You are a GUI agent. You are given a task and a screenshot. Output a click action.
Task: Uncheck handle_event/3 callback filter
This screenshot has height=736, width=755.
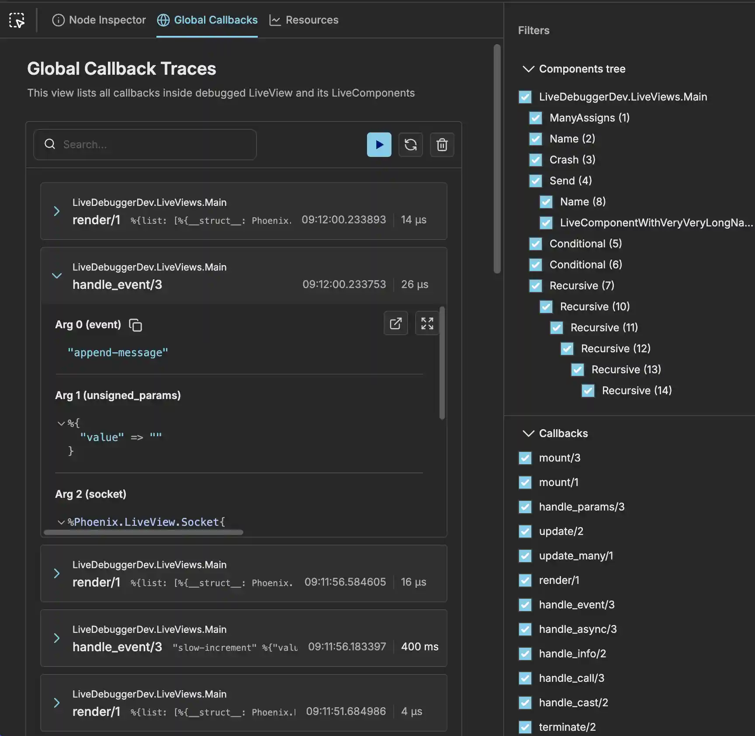click(x=525, y=605)
